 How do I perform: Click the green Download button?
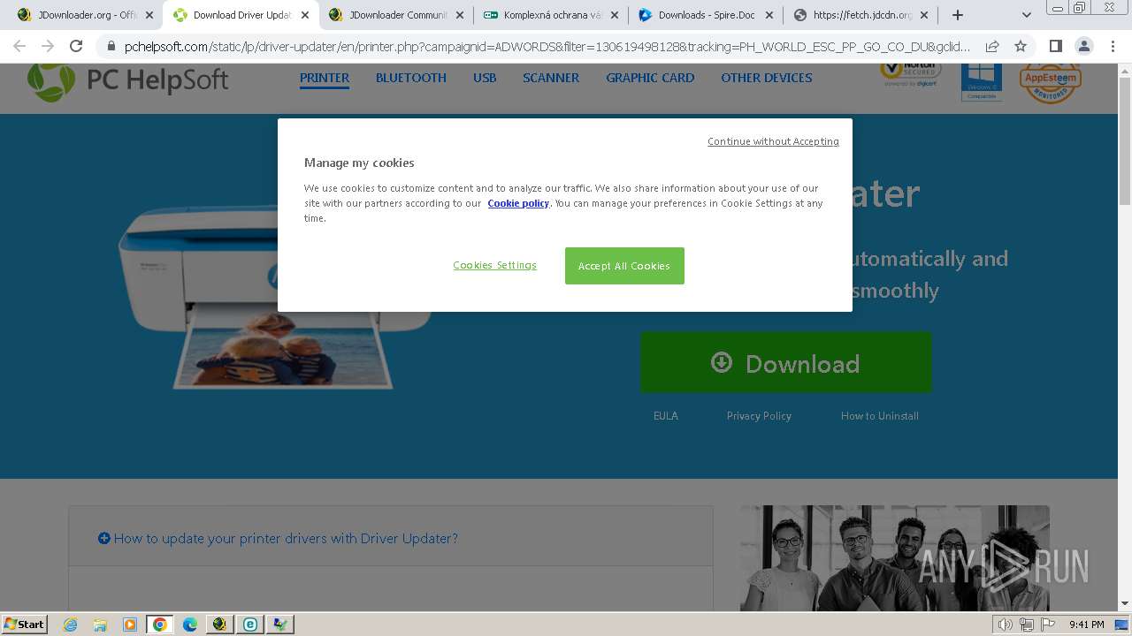[x=786, y=362]
